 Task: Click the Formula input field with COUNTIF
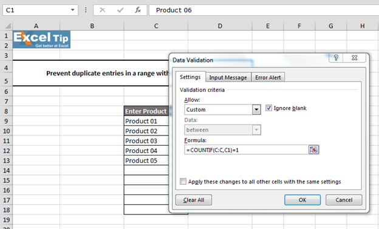point(247,150)
